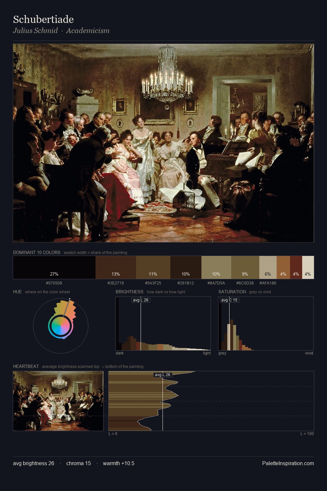
Task: Click the Academicism style label
Action: [x=88, y=31]
